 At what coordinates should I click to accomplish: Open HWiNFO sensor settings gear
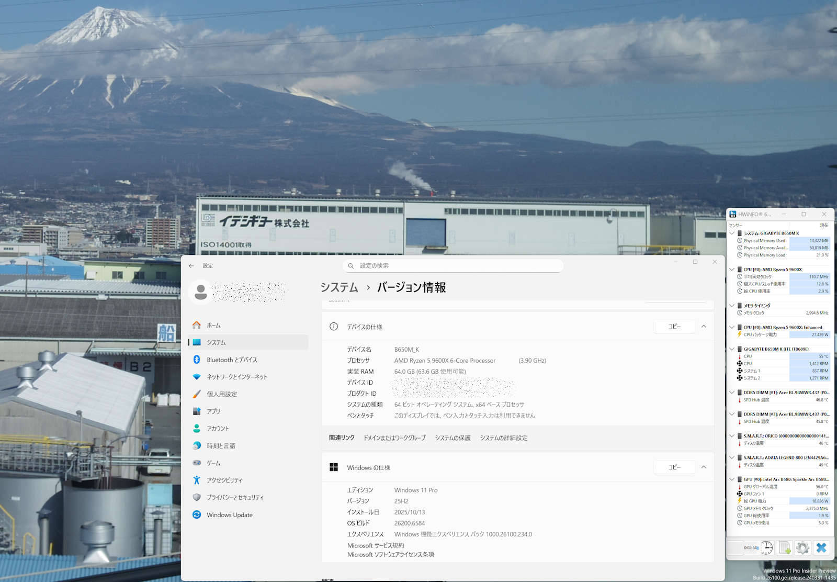click(802, 547)
